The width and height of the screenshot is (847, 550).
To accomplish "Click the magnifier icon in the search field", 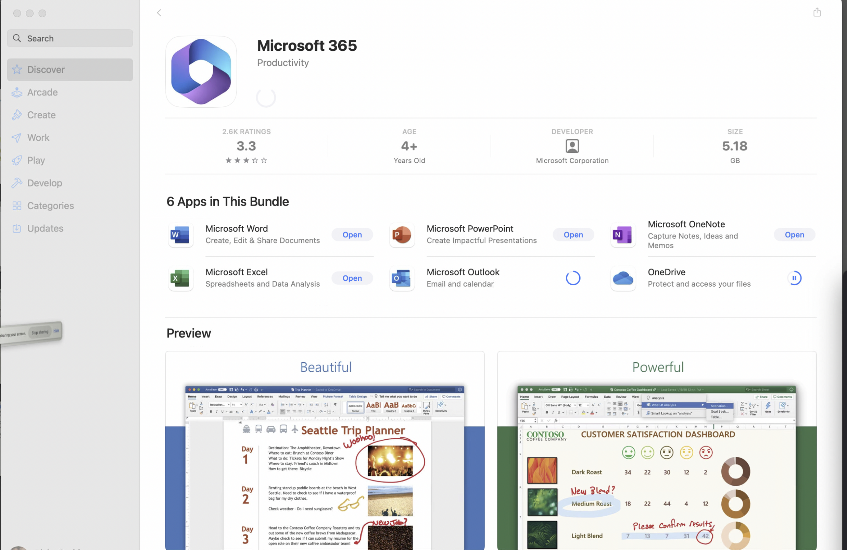I will tap(17, 38).
